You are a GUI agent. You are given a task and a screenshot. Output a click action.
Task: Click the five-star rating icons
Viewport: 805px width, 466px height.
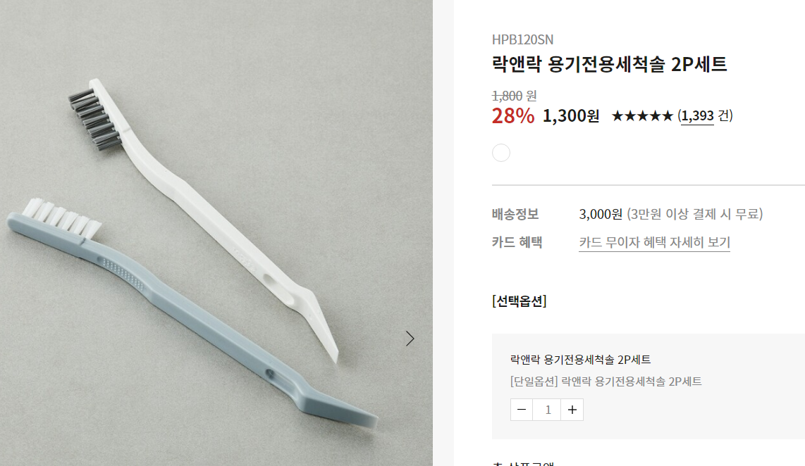[642, 116]
